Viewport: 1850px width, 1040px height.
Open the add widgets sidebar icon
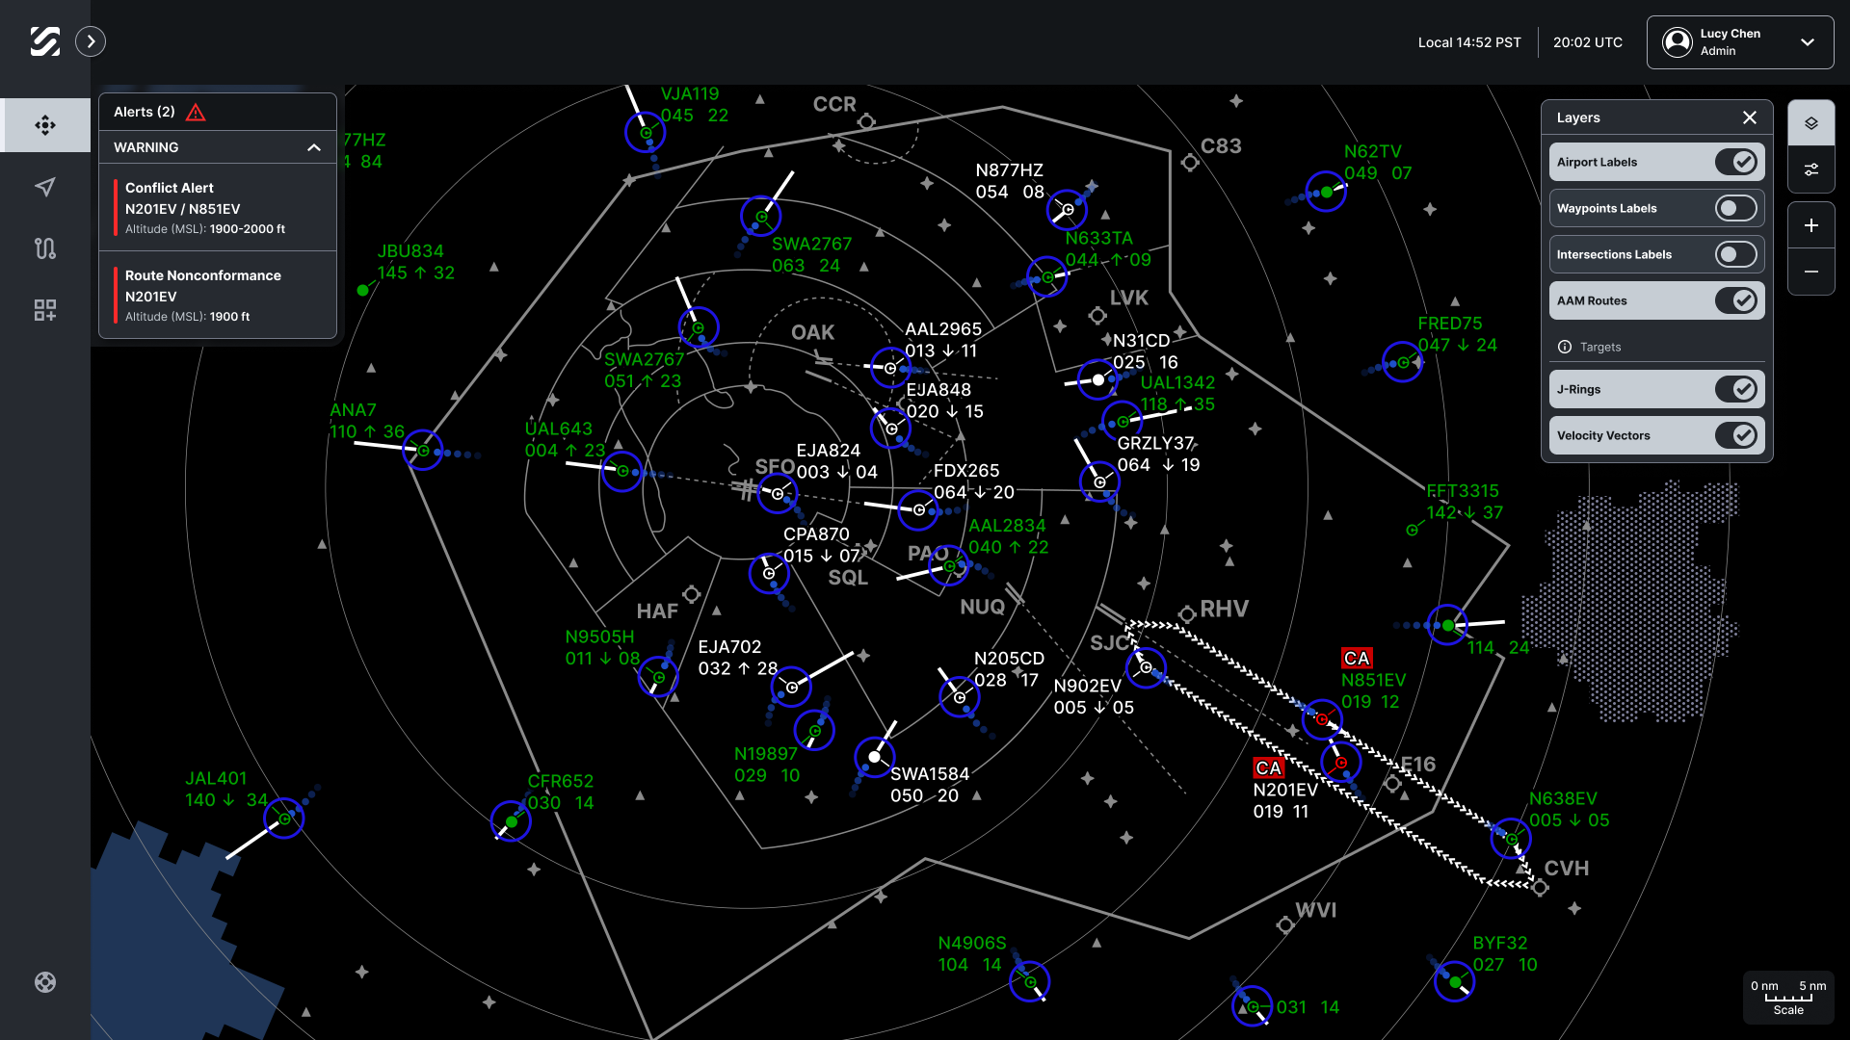tap(45, 310)
